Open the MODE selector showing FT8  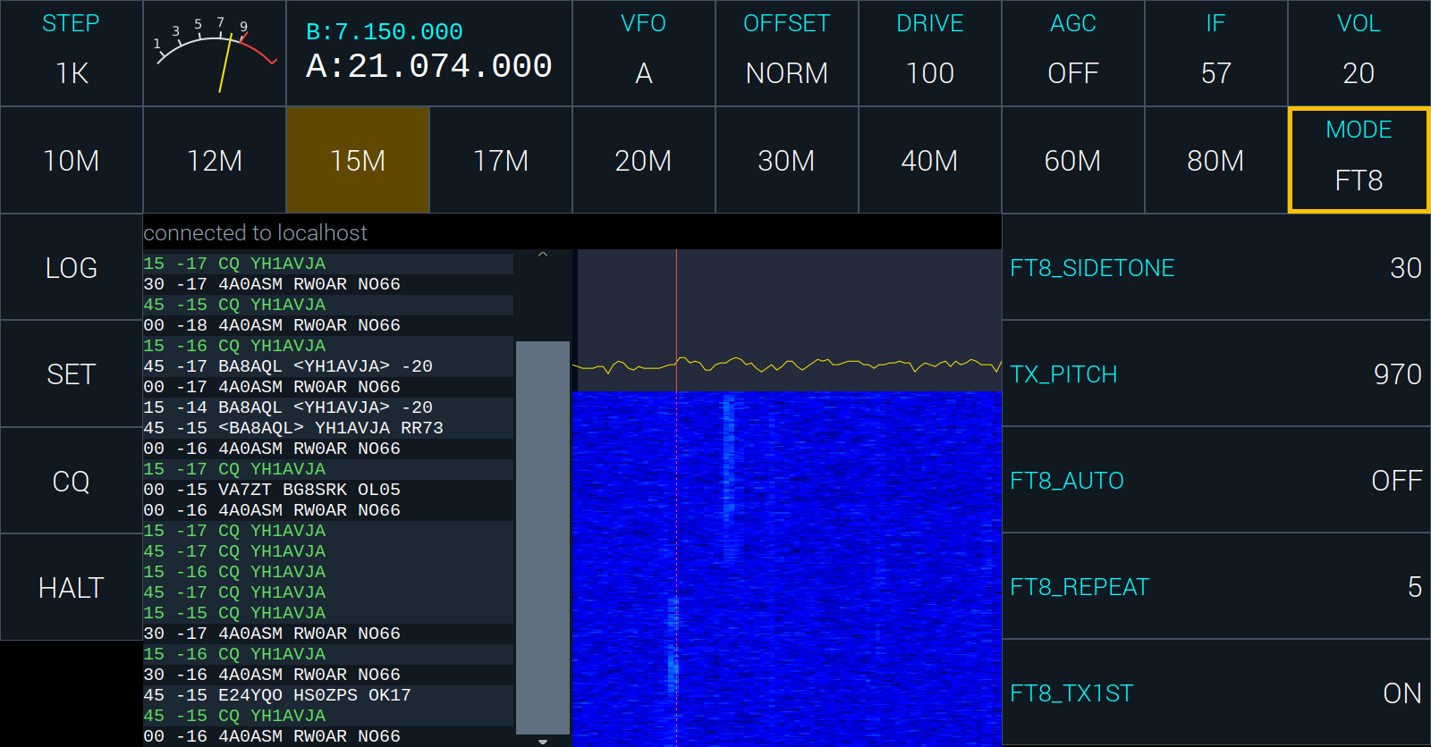(x=1359, y=160)
